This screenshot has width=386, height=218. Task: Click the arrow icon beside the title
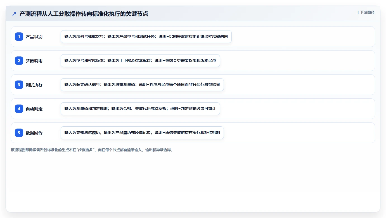coord(14,14)
